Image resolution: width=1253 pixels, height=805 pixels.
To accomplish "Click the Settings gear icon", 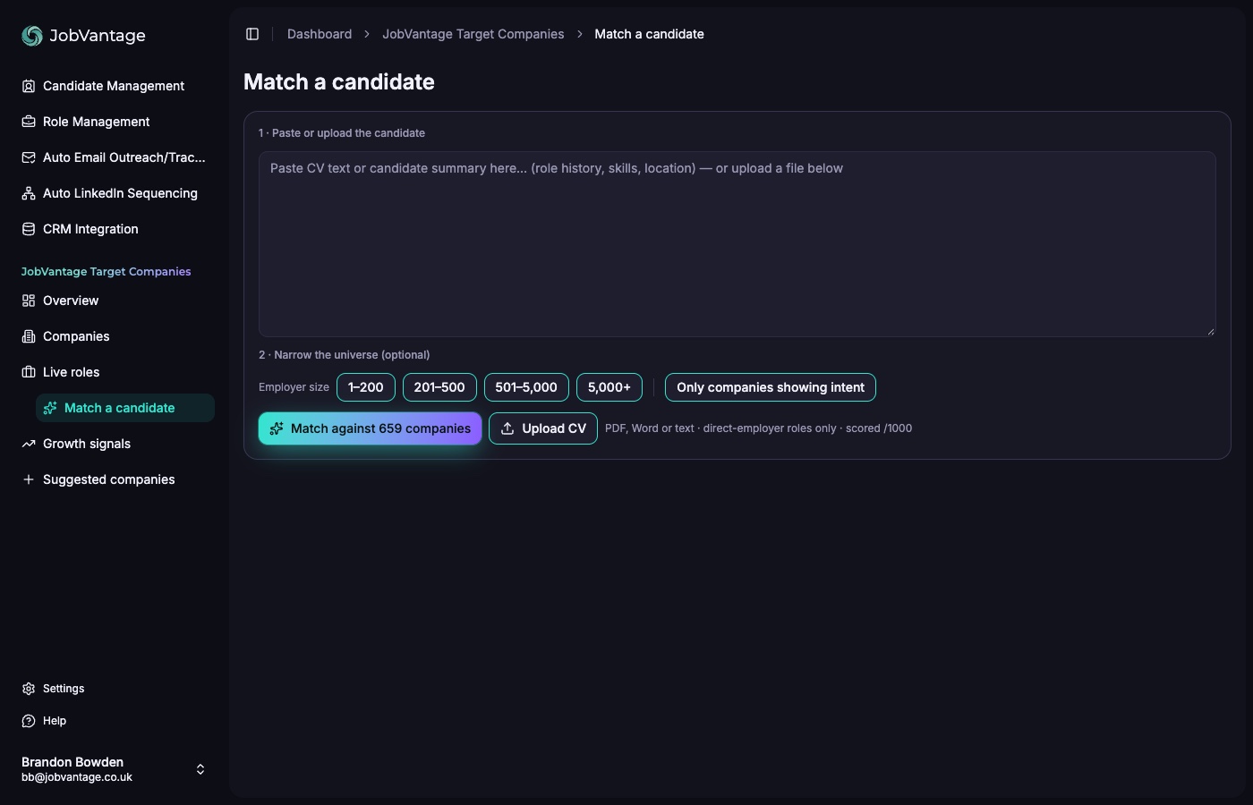I will coord(29,689).
